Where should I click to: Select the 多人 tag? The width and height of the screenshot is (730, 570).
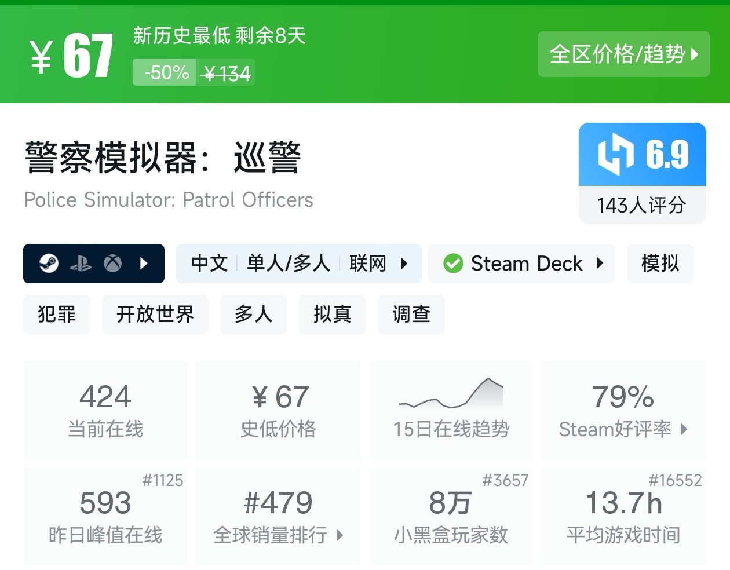(x=254, y=315)
